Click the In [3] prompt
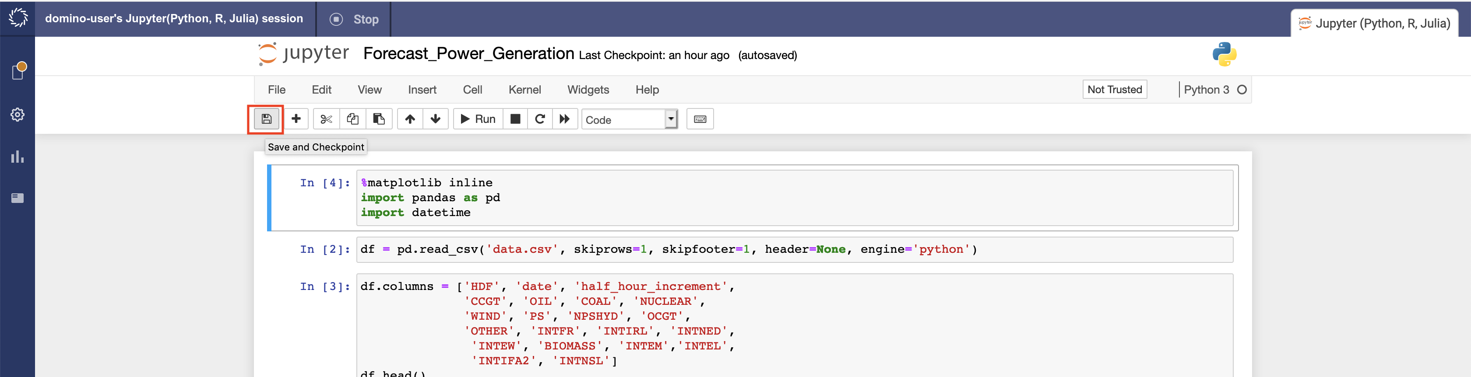Viewport: 1471px width, 377px height. pos(325,286)
